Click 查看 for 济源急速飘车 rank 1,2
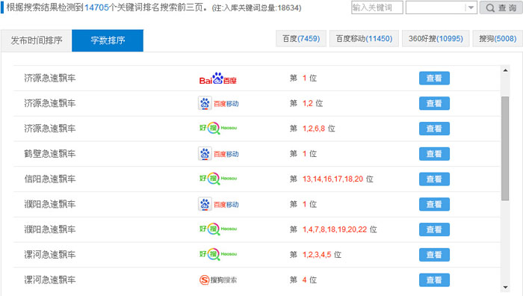Image resolution: width=523 pixels, height=296 pixels. coord(434,103)
